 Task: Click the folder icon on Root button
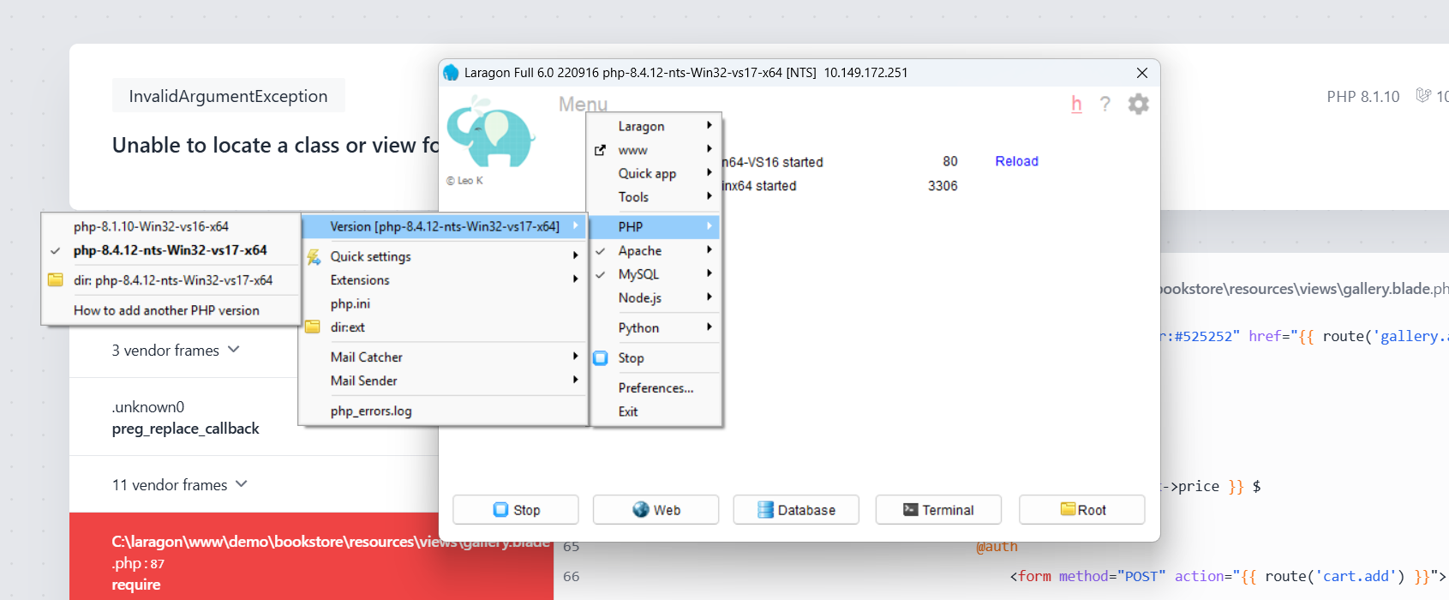[x=1068, y=508]
